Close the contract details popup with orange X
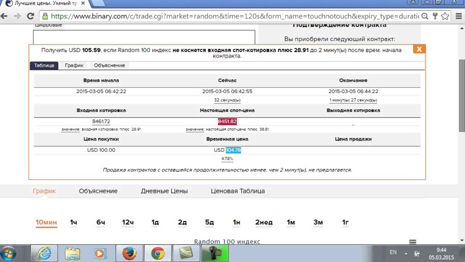Viewport: 465px width, 262px height. [419, 49]
